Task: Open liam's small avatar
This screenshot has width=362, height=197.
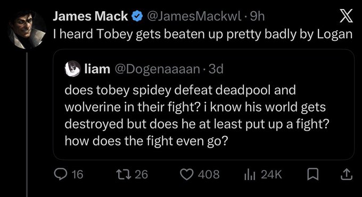Action: 72,68
